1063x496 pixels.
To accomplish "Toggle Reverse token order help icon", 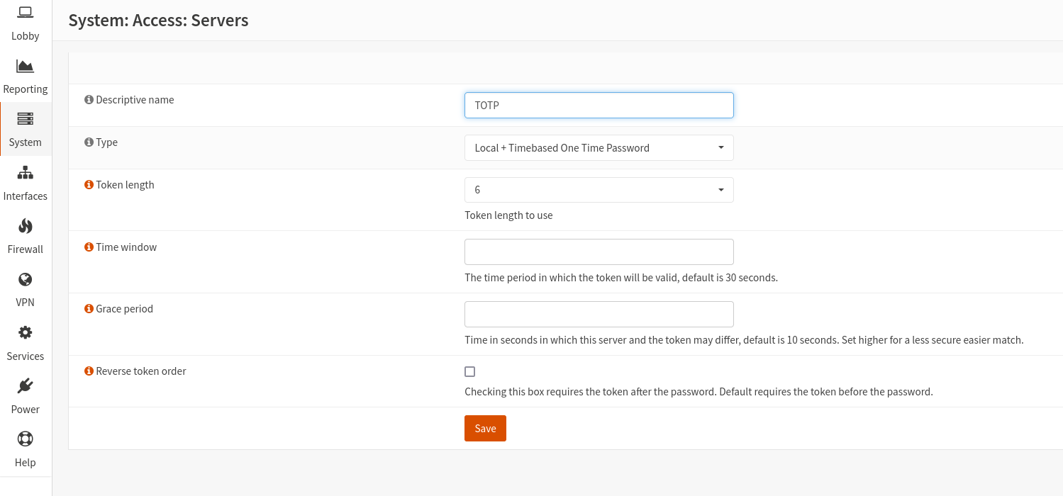I will tap(89, 371).
